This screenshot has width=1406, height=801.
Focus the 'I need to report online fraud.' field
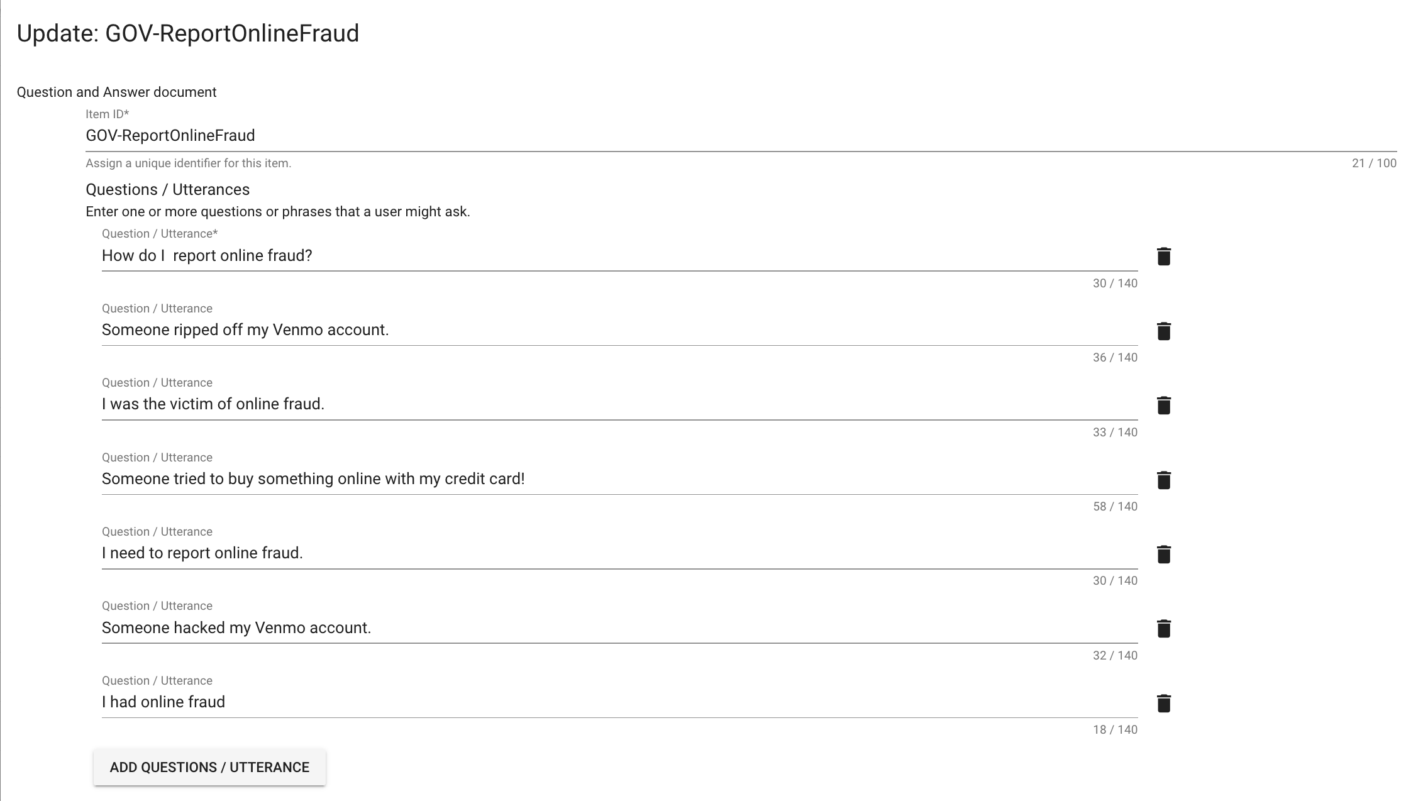tap(619, 553)
